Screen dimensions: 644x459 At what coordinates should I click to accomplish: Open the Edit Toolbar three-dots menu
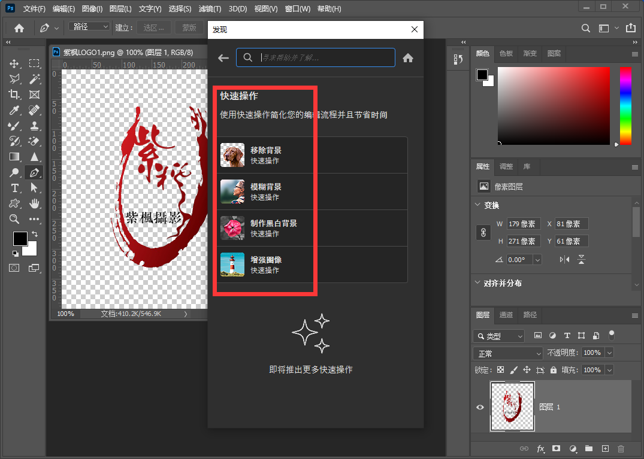pyautogui.click(x=34, y=219)
